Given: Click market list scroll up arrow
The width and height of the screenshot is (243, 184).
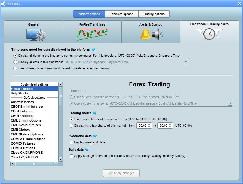Looking at the screenshot, I should click(x=61, y=84).
